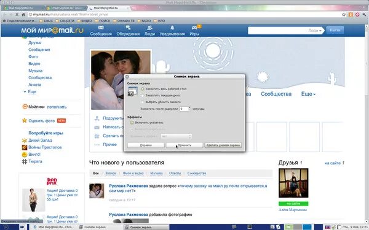This screenshot has width=369, height=230.
Task: Open the Бинго! smiley game icon
Action: pos(25,155)
